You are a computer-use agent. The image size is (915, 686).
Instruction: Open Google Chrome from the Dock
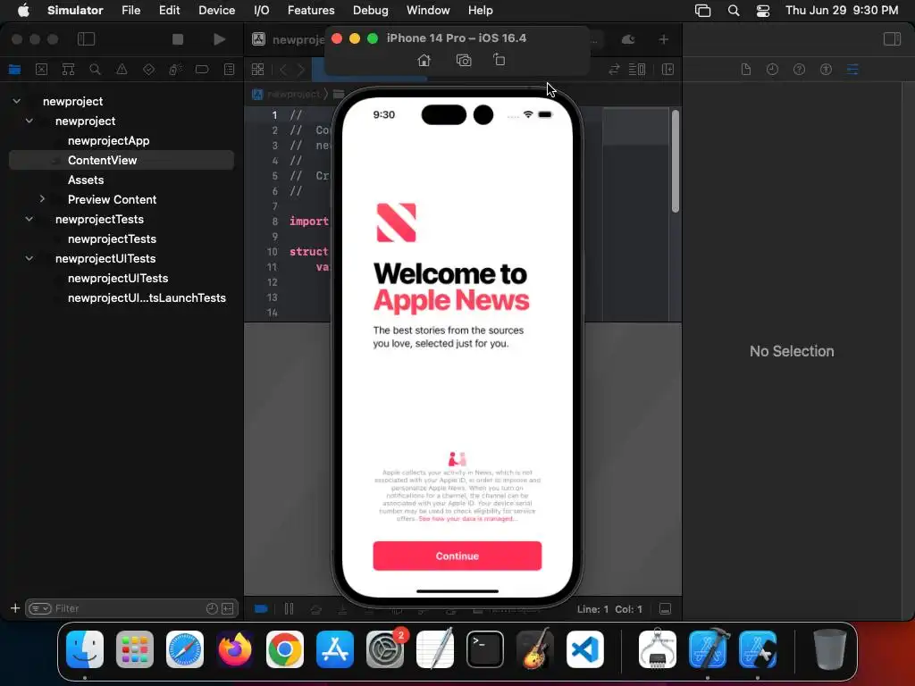point(285,649)
